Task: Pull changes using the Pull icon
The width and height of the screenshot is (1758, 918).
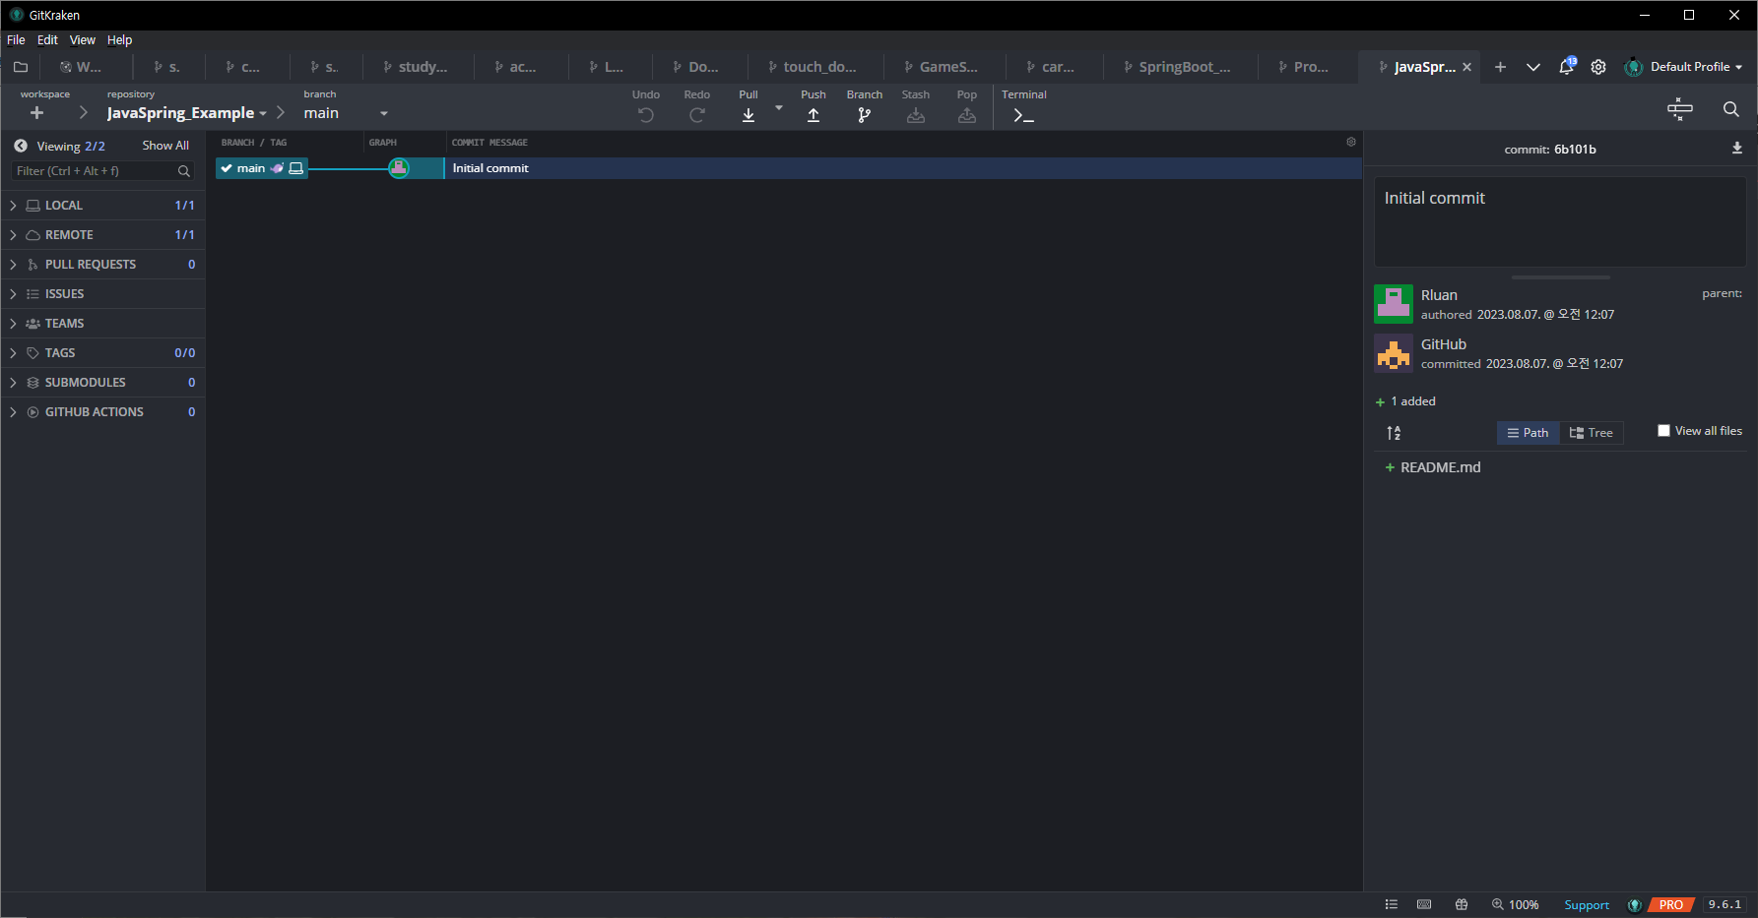Action: [749, 115]
